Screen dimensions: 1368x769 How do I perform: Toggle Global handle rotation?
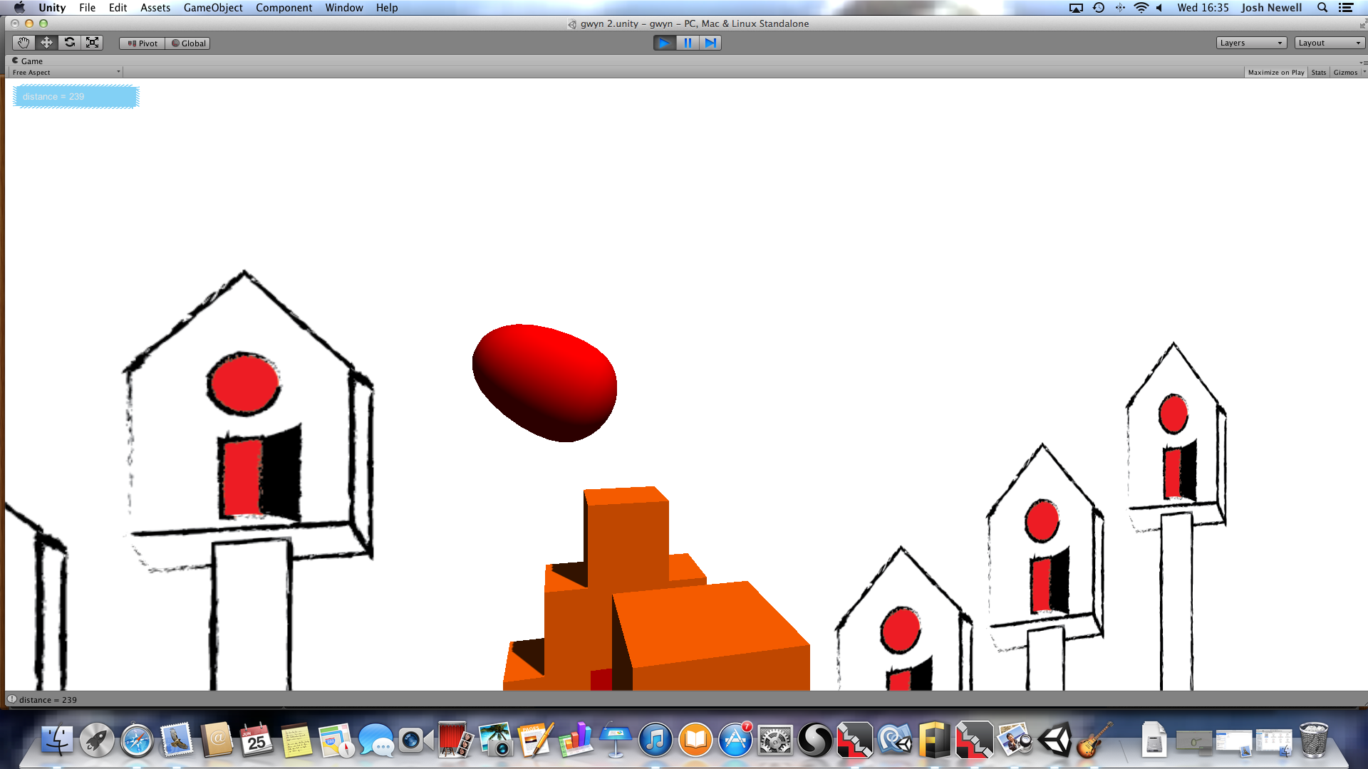(x=188, y=43)
